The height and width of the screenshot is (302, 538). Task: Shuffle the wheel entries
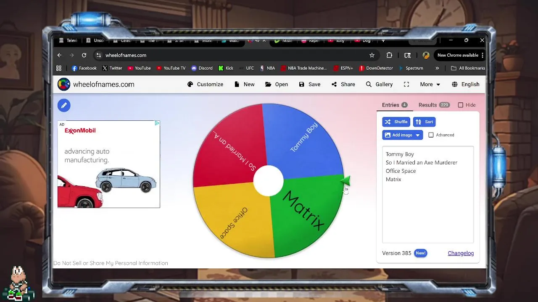click(396, 122)
